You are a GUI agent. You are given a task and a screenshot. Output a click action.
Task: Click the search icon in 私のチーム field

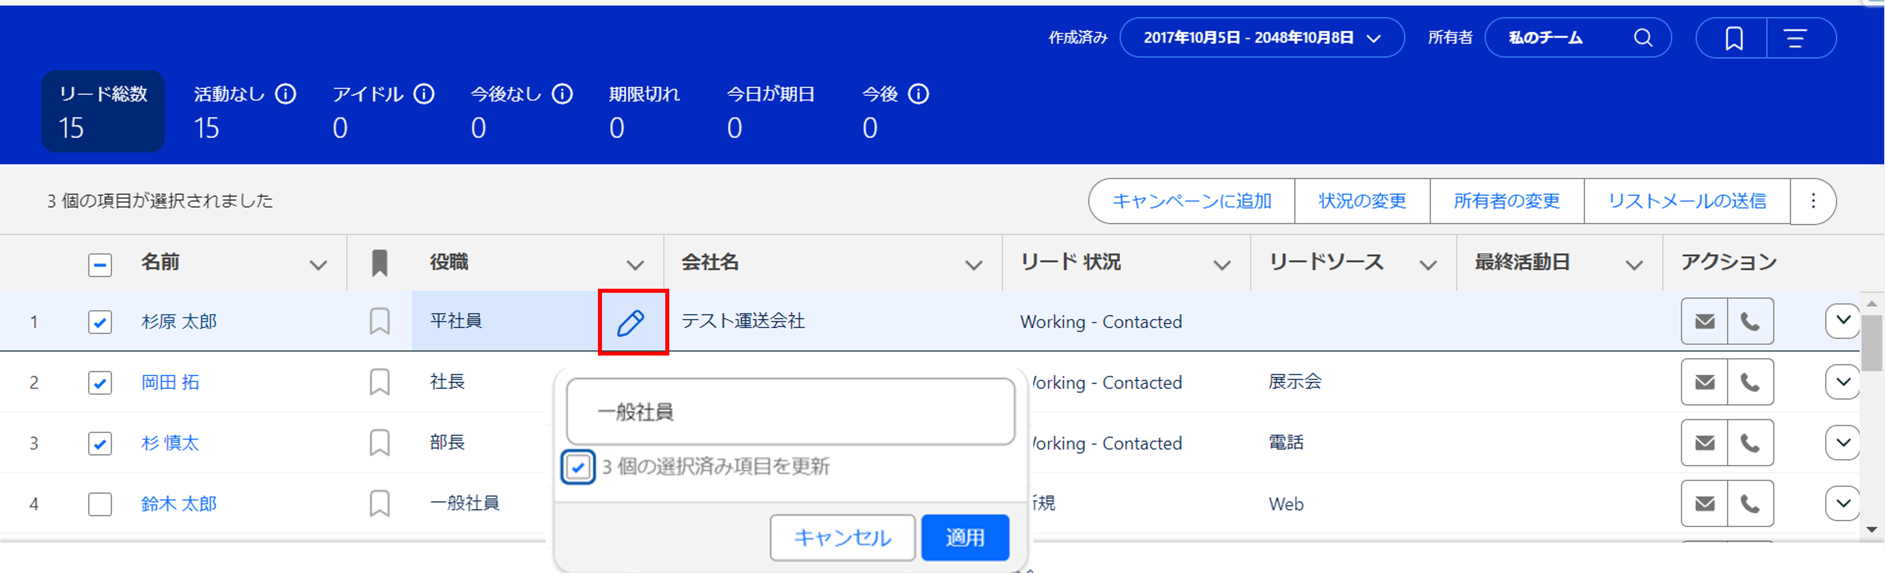(x=1643, y=37)
